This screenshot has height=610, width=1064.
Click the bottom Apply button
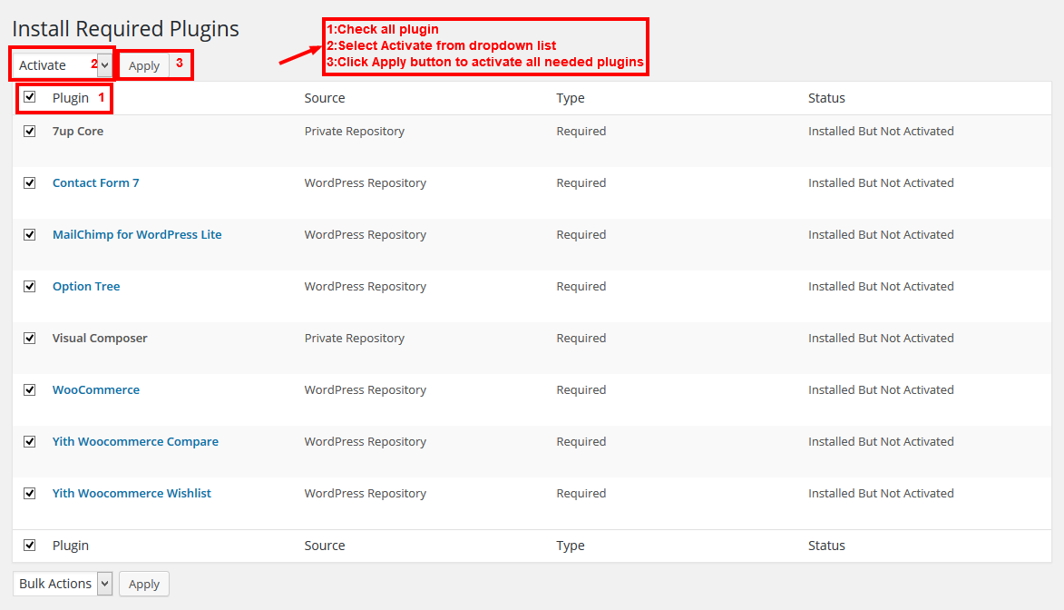tap(144, 584)
